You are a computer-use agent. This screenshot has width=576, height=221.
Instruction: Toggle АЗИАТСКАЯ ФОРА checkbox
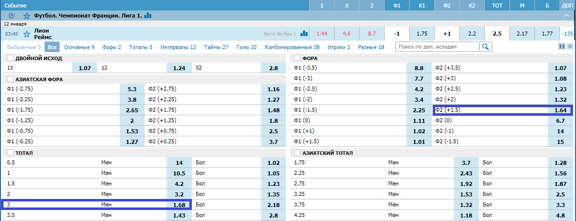pyautogui.click(x=11, y=79)
